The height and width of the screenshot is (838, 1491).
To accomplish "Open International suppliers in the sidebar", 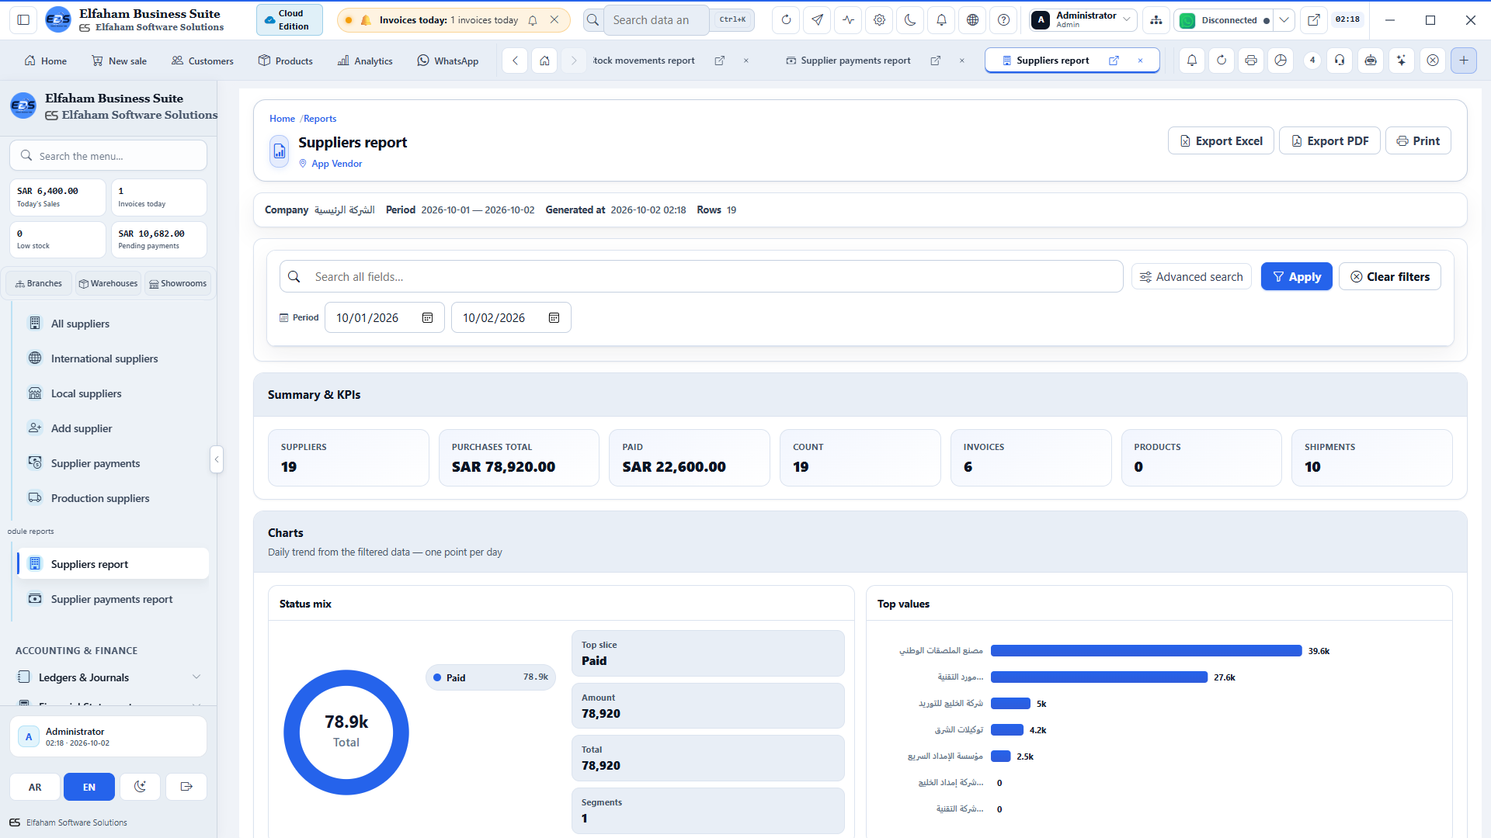I will [113, 358].
